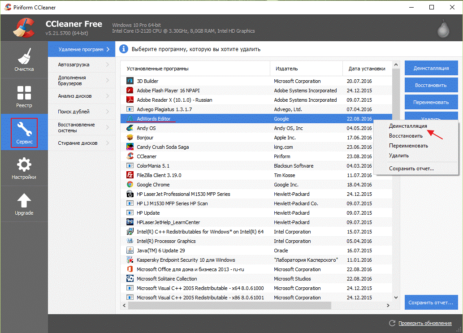Click the Сохранить отчет button at bottom

click(x=431, y=303)
